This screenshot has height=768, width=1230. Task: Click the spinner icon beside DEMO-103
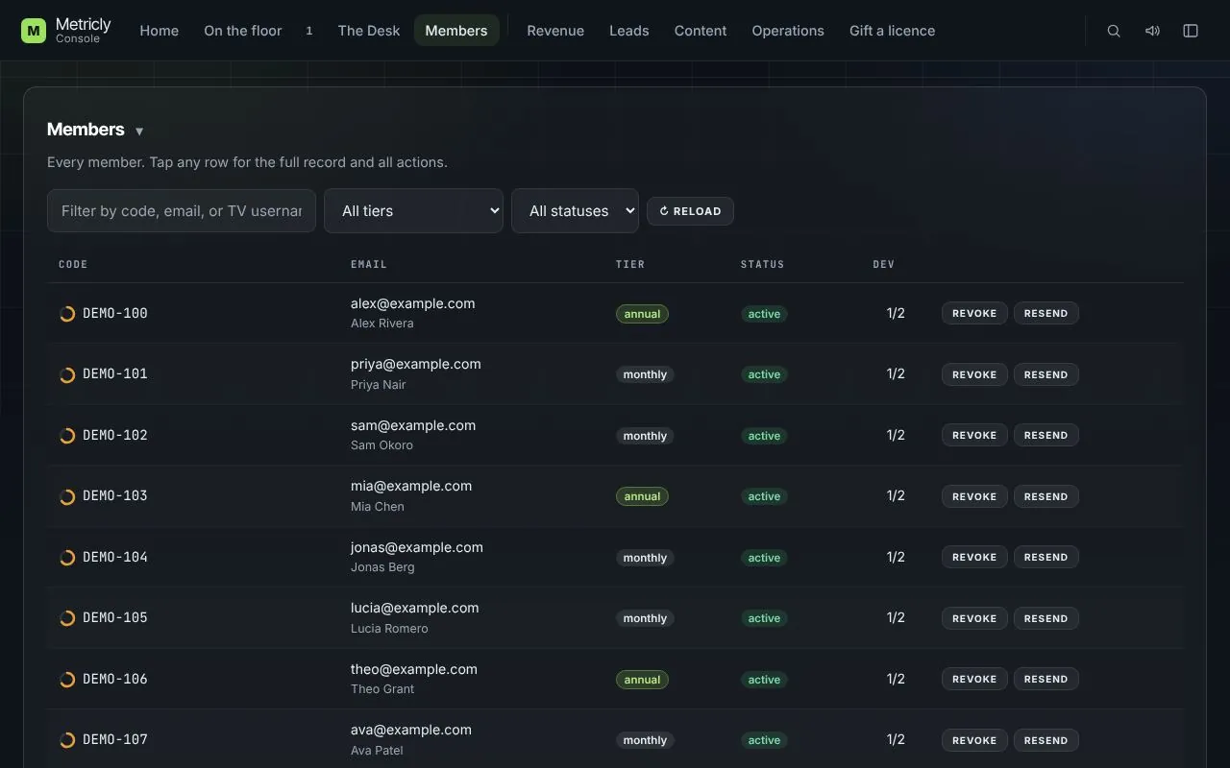(x=67, y=496)
